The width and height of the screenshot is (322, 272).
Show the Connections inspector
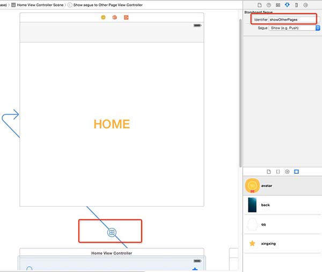pos(305,5)
